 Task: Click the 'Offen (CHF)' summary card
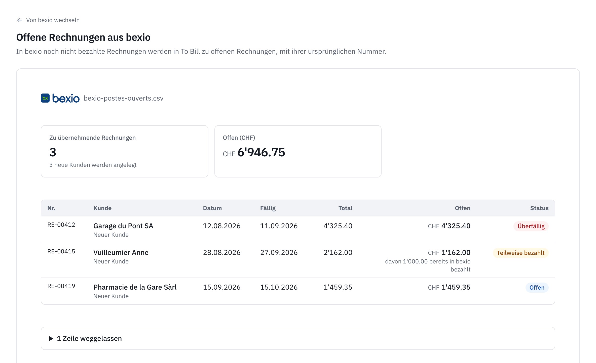coord(298,151)
